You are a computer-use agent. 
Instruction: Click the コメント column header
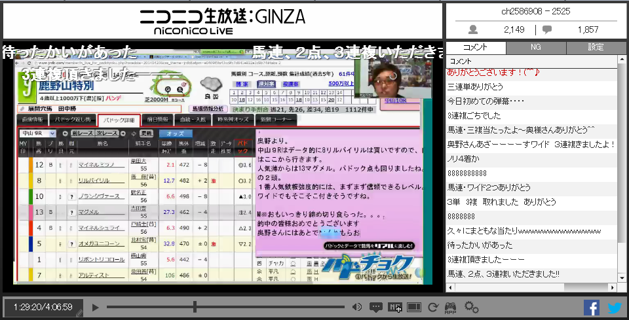click(532, 62)
